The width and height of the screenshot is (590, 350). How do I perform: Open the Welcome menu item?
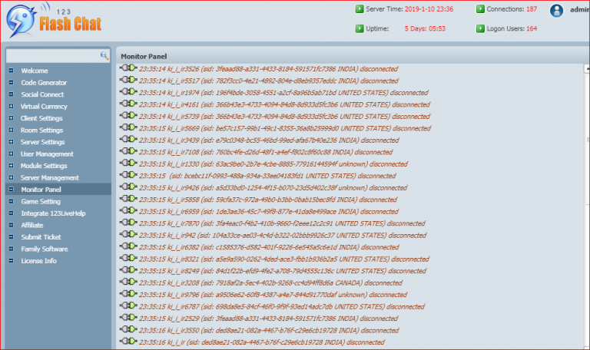pyautogui.click(x=35, y=71)
